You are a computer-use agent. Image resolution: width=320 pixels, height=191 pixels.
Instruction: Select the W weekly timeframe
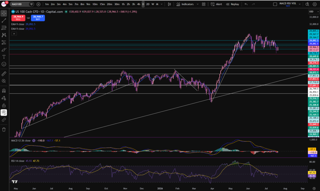click(152, 4)
